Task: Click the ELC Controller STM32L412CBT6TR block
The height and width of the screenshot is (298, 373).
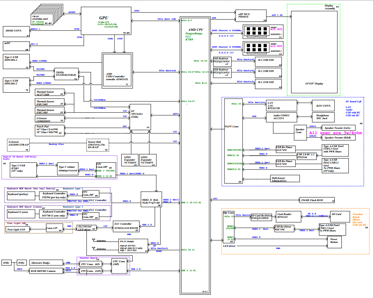Action: click(x=126, y=226)
